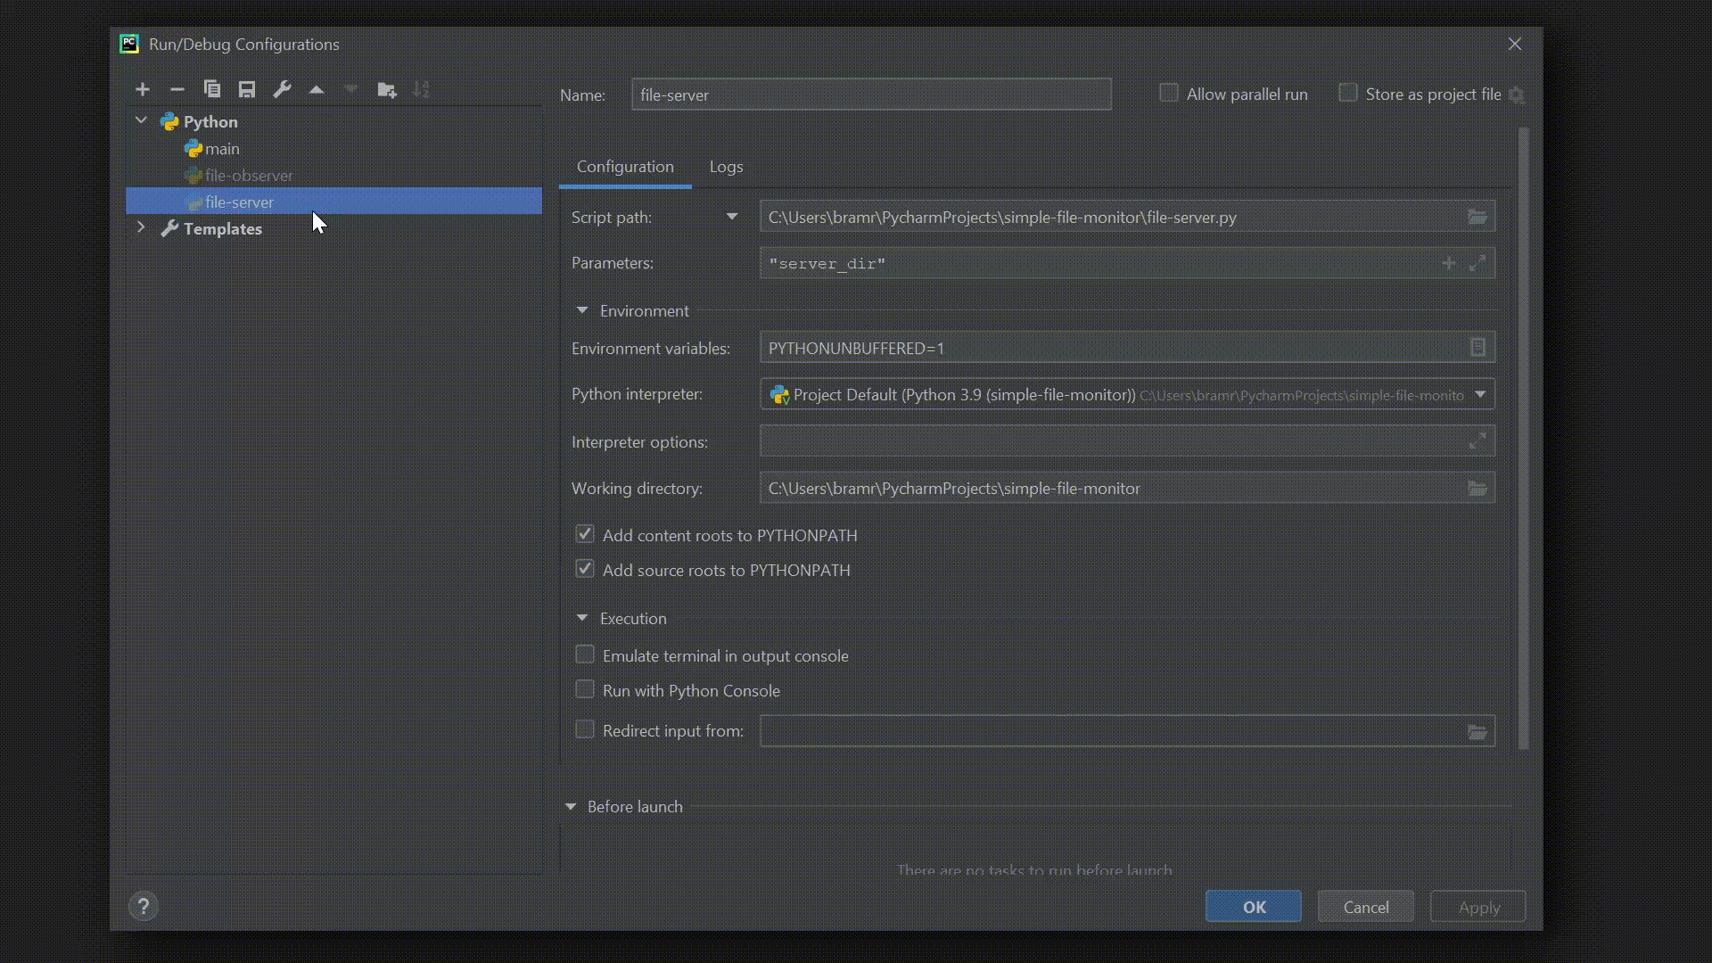Toggle Emulate terminal in output console
Image resolution: width=1712 pixels, height=963 pixels.
click(x=585, y=655)
